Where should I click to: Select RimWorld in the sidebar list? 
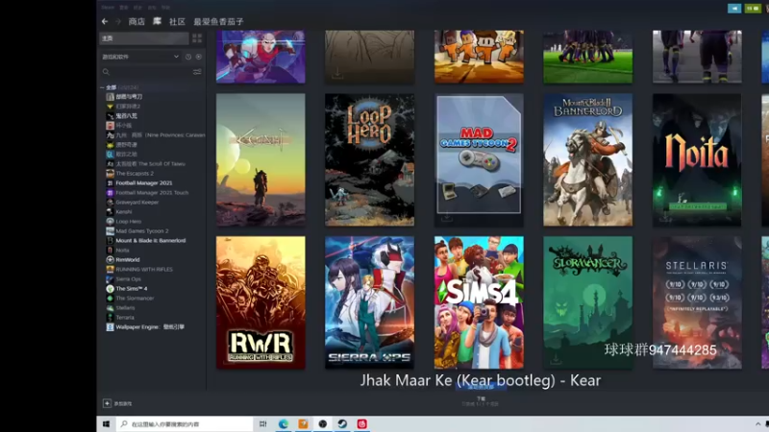coord(128,260)
